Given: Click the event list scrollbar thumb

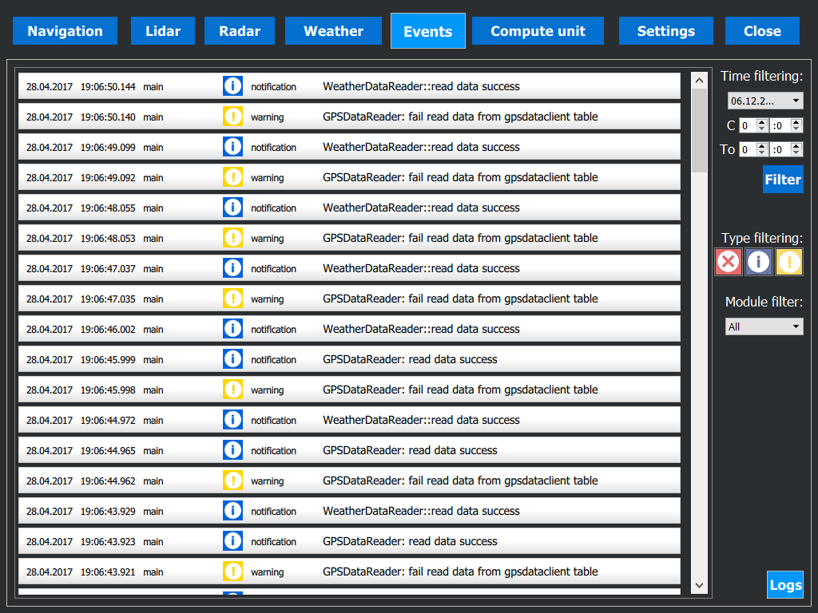Looking at the screenshot, I should click(x=700, y=130).
